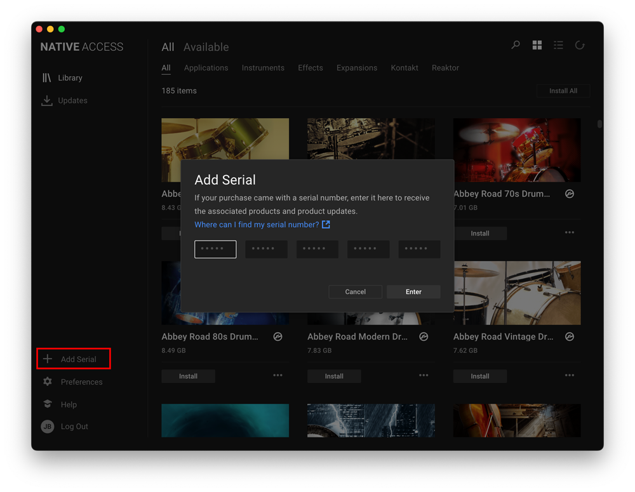Click the lightning storm product thumbnail

[x=371, y=420]
